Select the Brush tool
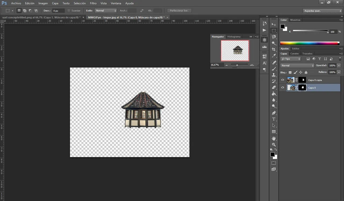This screenshot has height=201, width=344. pyautogui.click(x=274, y=69)
